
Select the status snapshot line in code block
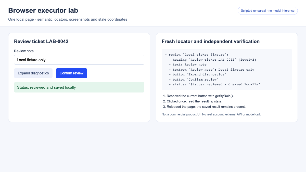tap(214, 84)
